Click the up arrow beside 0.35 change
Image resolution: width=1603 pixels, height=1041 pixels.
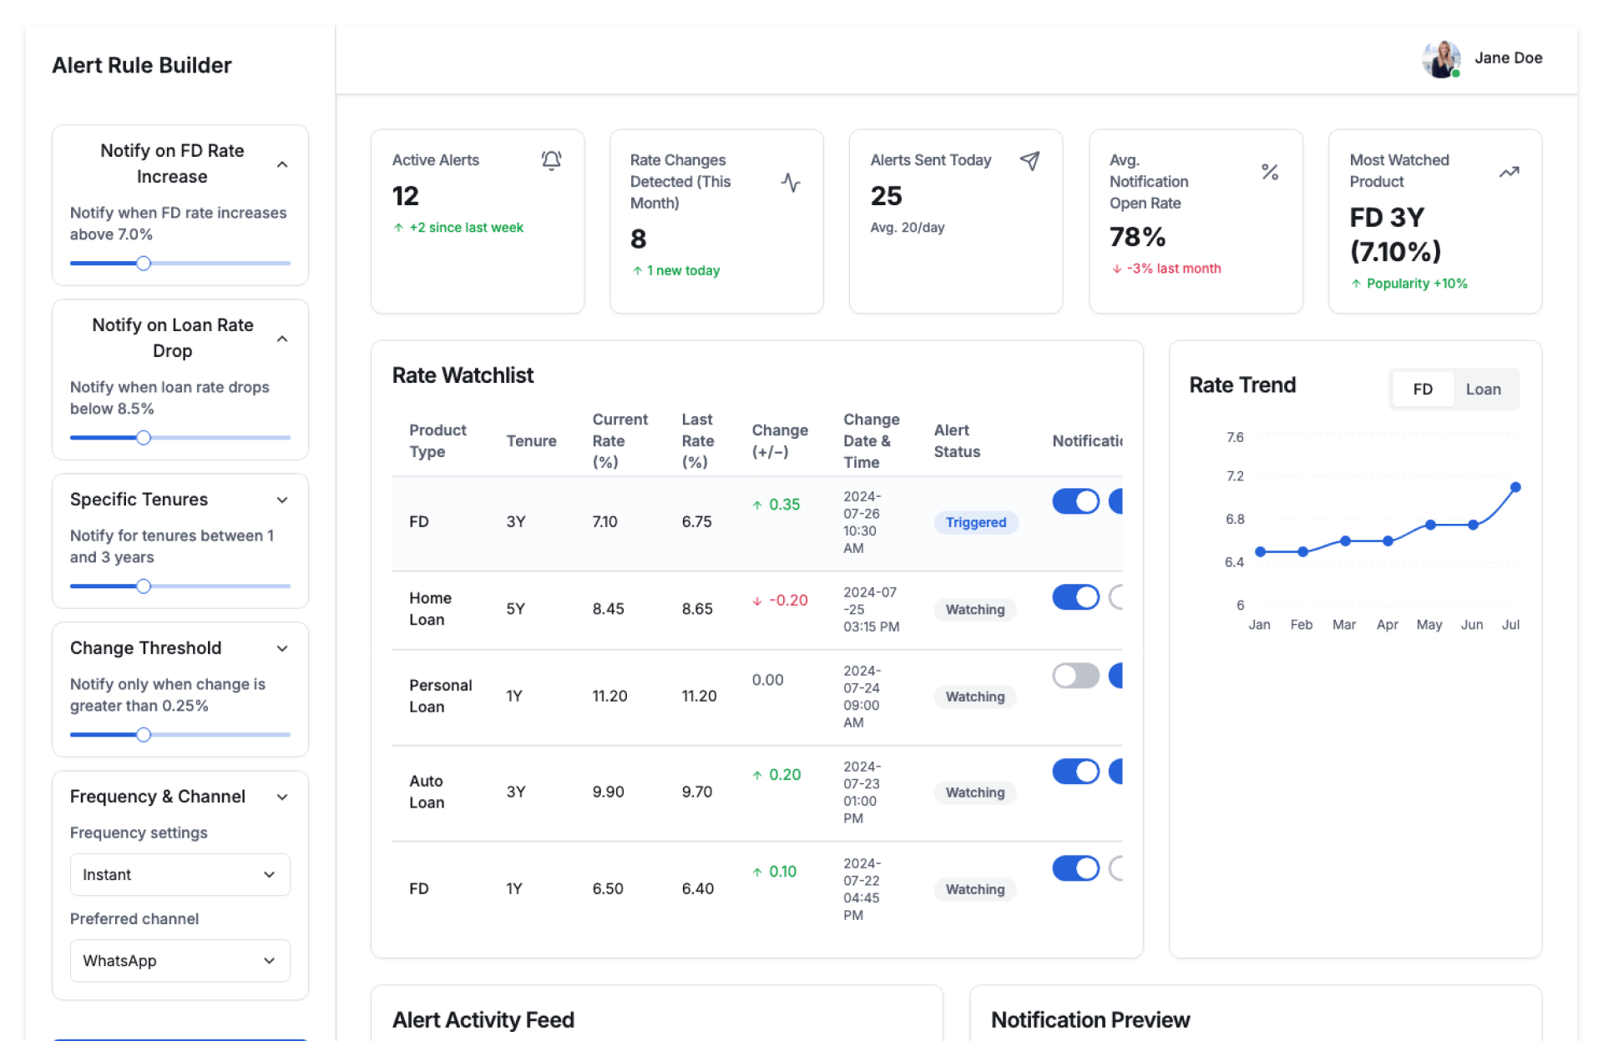point(757,505)
